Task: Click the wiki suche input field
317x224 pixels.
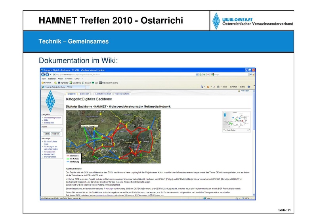Action: coord(52,130)
